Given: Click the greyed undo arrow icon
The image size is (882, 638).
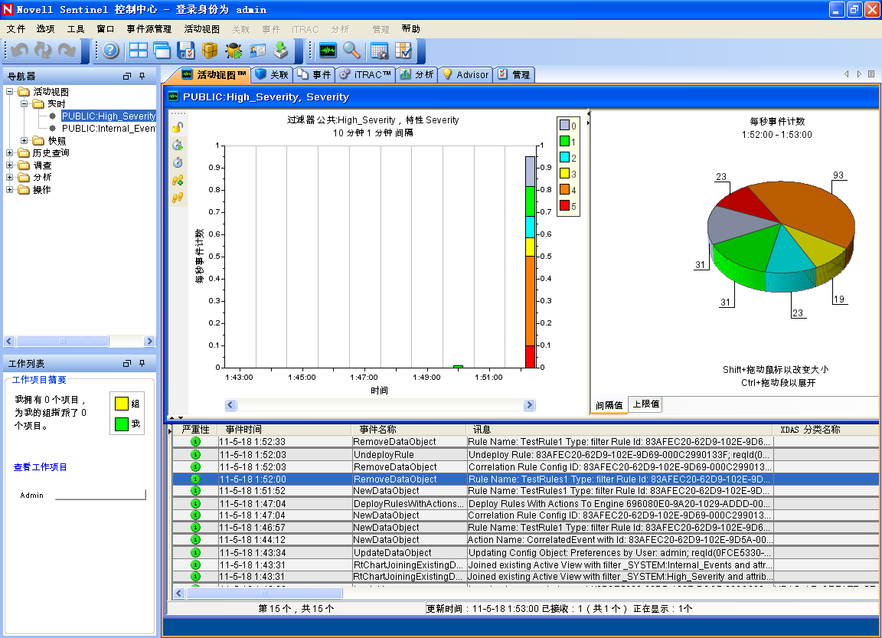Looking at the screenshot, I should coord(19,51).
